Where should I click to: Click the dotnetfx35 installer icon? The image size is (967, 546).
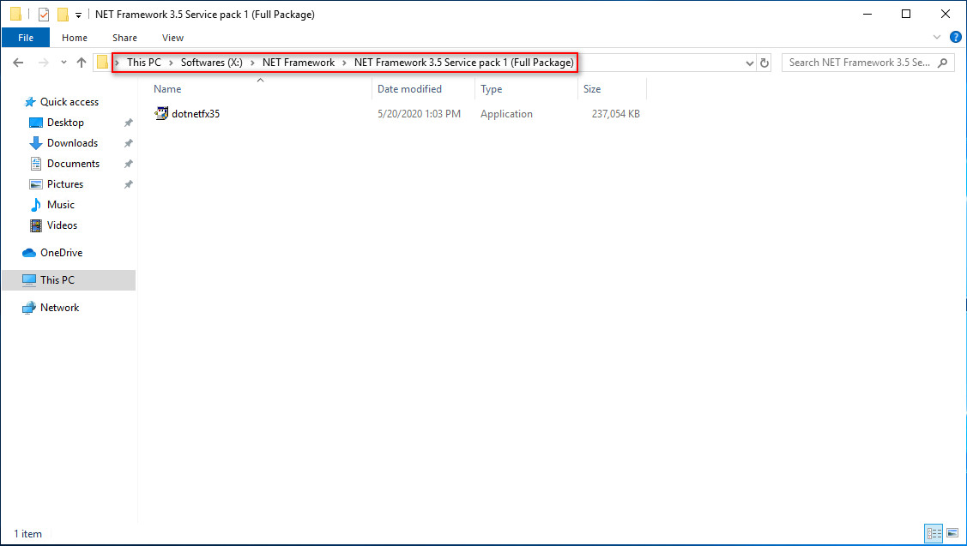tap(161, 113)
